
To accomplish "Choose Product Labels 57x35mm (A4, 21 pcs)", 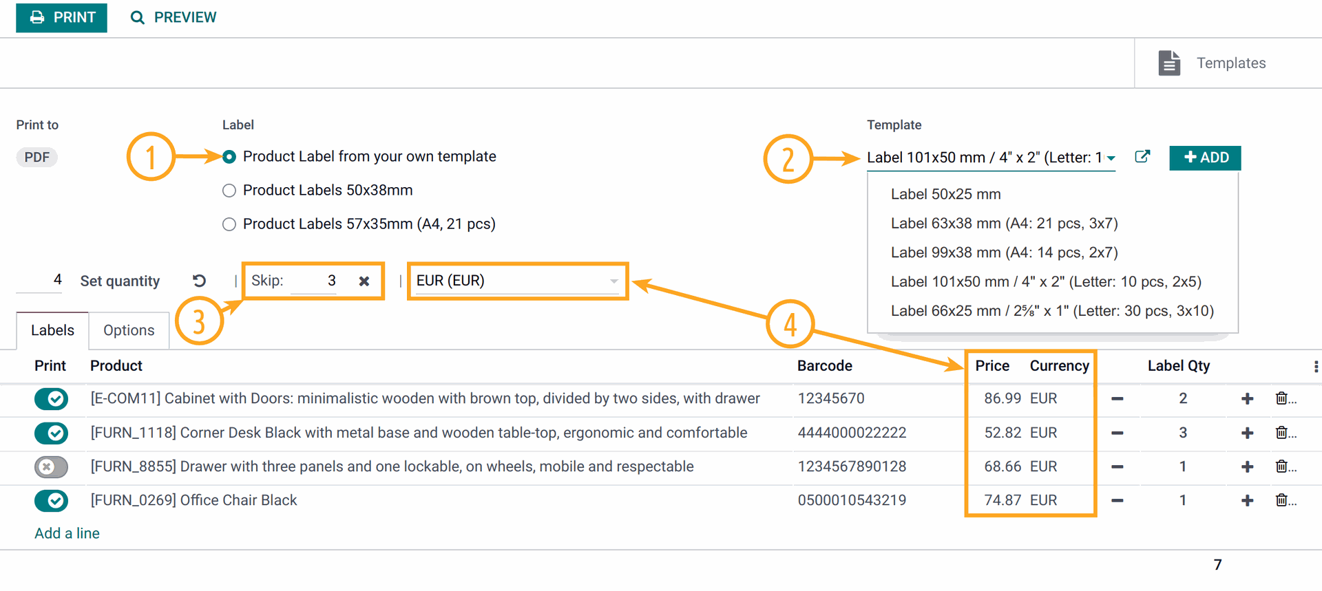I will [229, 224].
